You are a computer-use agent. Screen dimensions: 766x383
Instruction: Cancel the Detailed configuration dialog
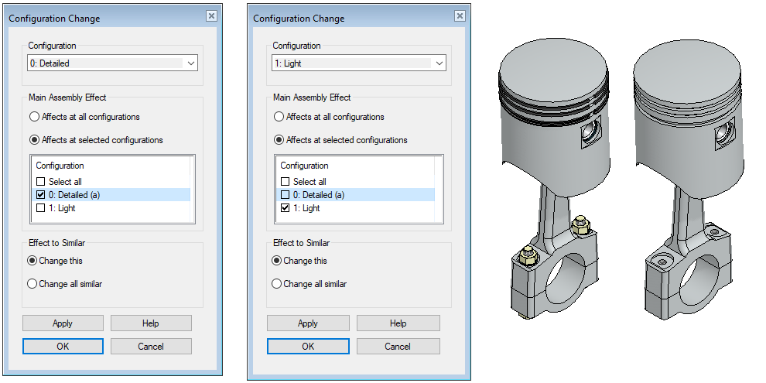pos(151,347)
